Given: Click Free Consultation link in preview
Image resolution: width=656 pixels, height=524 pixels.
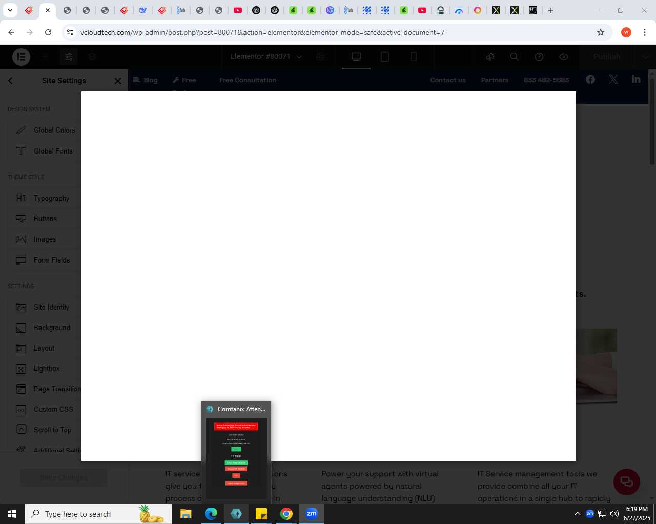Looking at the screenshot, I should [x=248, y=80].
